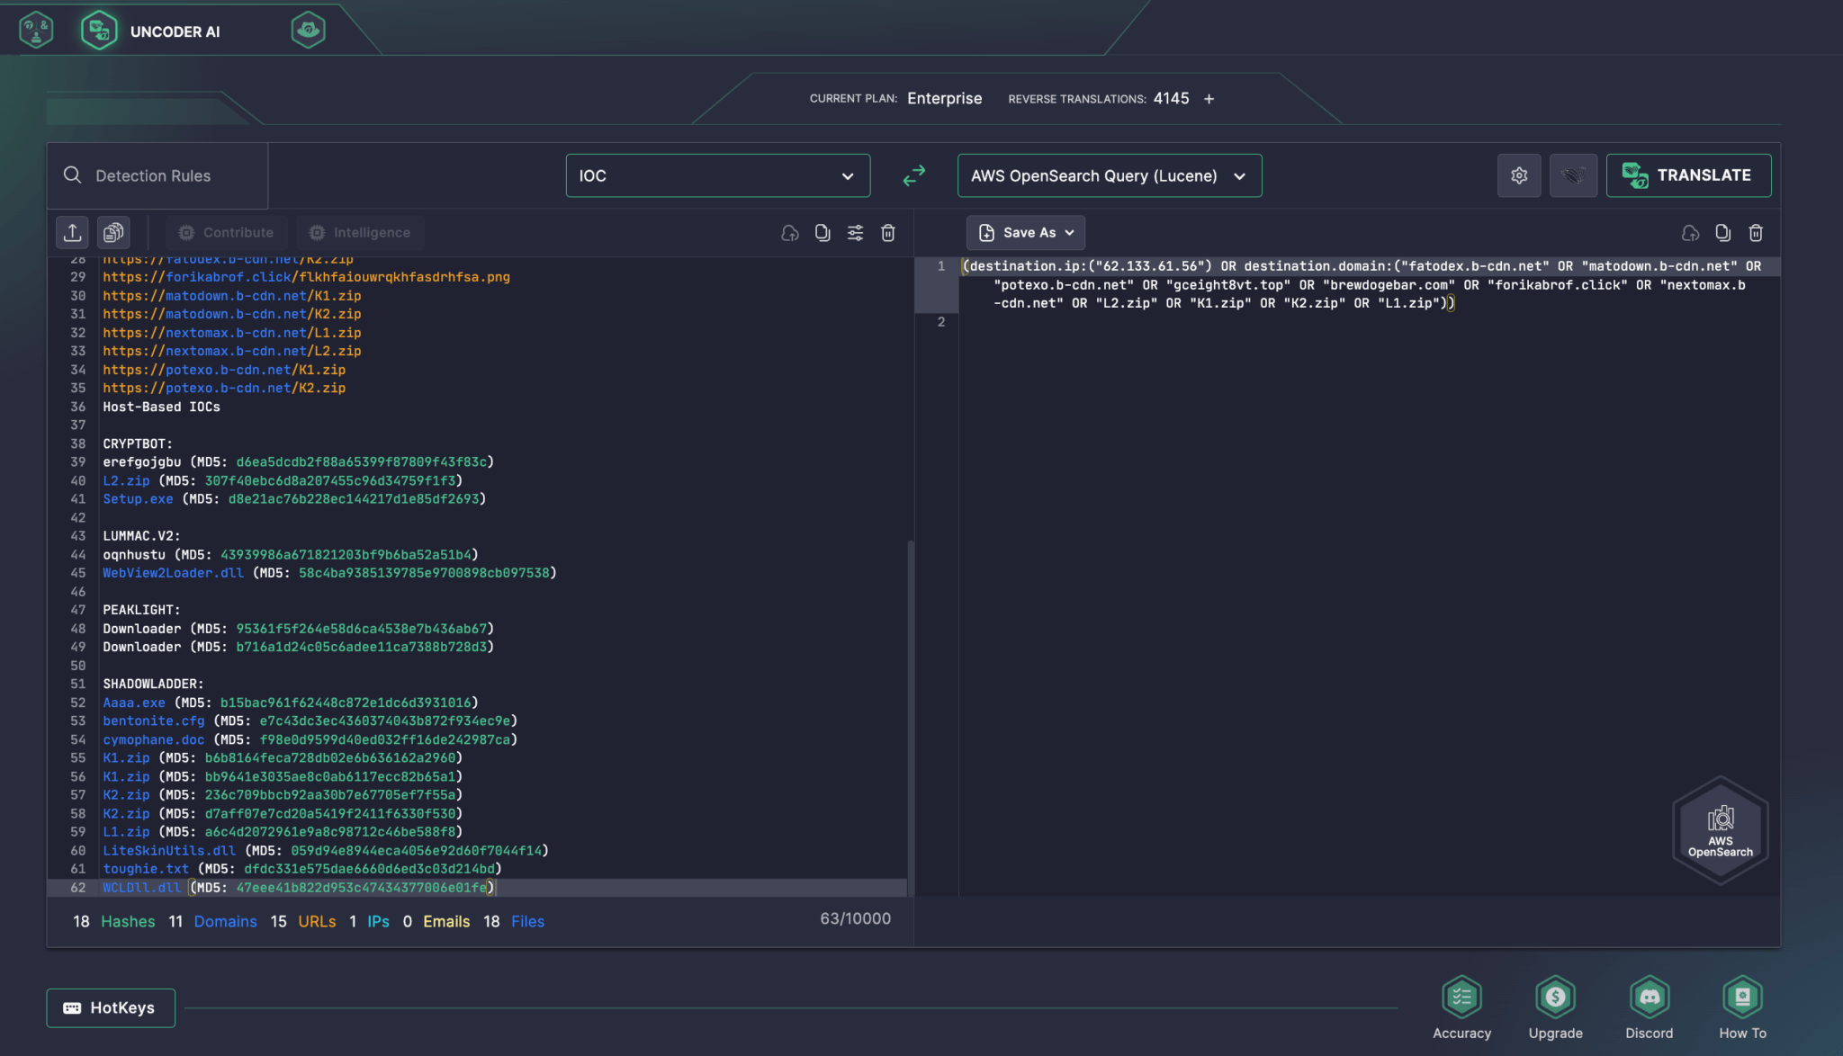This screenshot has width=1843, height=1056.
Task: Click the copy templates icon beside upload
Action: pyautogui.click(x=113, y=233)
